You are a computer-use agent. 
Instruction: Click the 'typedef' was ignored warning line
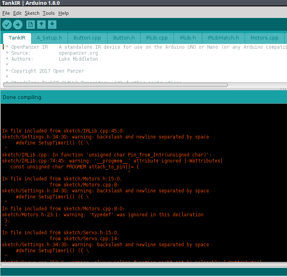point(103,214)
